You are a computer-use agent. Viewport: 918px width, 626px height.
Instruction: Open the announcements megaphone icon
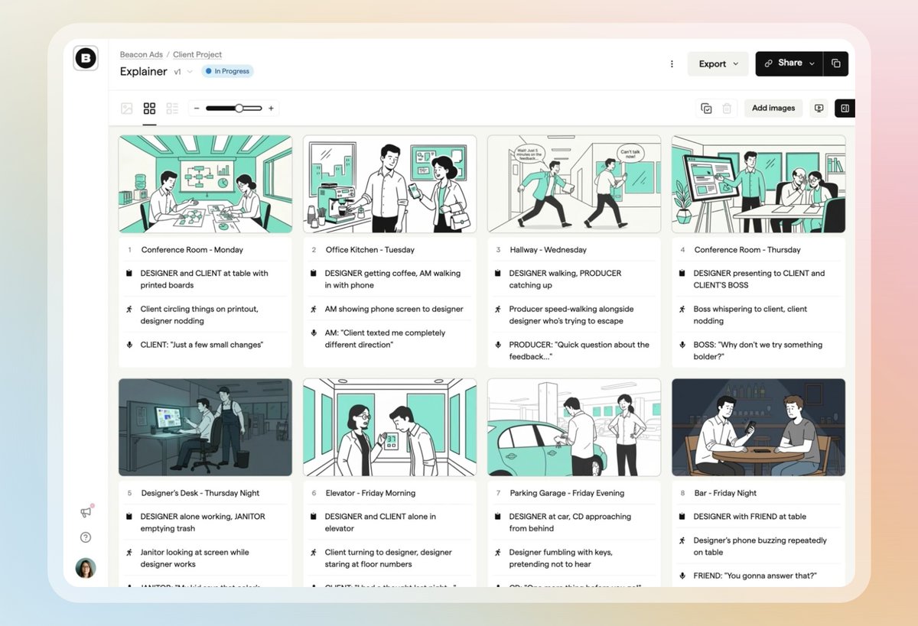(x=86, y=512)
